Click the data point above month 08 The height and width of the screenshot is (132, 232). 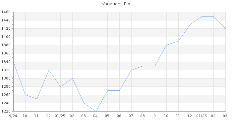(x=143, y=66)
